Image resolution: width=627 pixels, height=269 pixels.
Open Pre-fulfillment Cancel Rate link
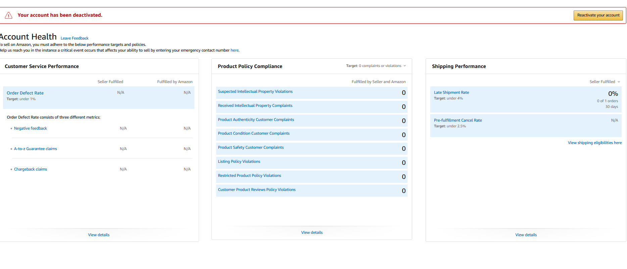pyautogui.click(x=458, y=120)
